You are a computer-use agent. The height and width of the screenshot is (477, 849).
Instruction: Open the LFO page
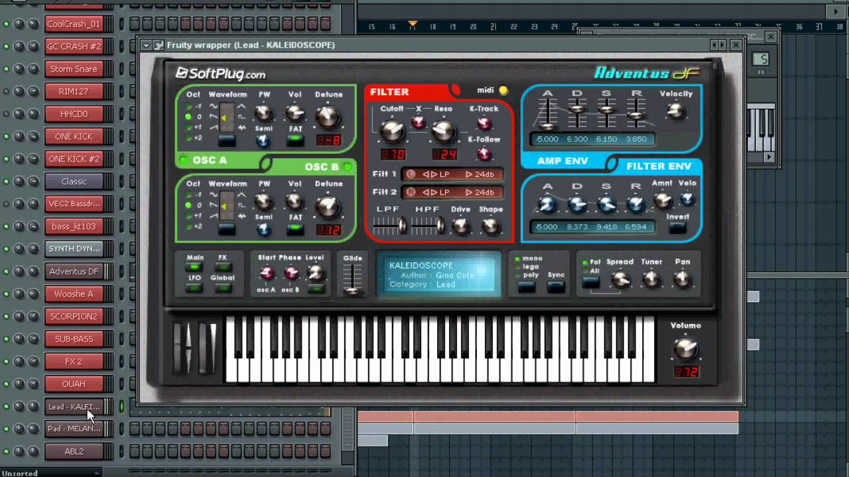pos(194,288)
